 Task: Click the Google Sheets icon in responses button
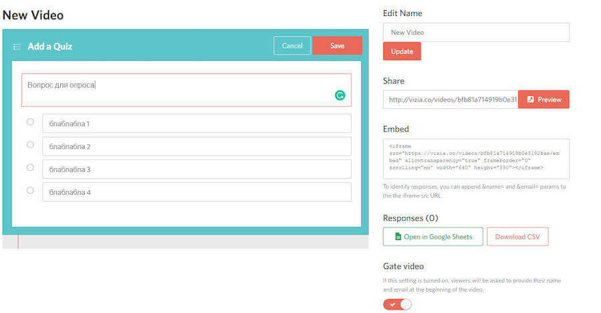tap(397, 236)
